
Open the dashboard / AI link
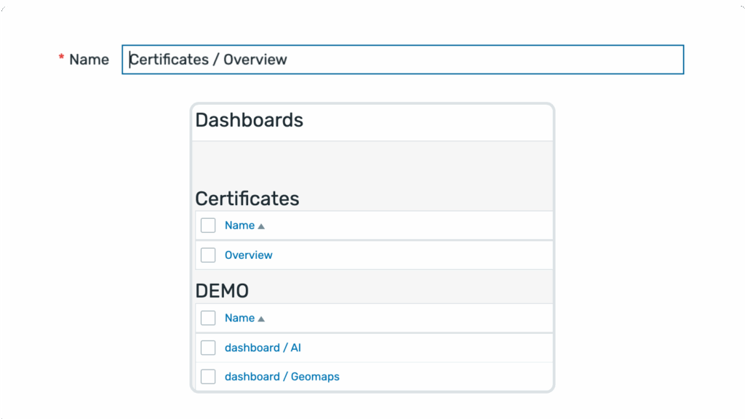263,348
